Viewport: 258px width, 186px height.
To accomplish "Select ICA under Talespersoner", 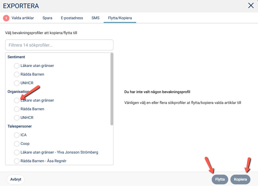I will pyautogui.click(x=17, y=135).
